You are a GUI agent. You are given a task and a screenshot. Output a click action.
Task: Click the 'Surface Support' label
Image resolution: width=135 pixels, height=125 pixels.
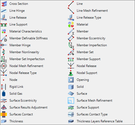click(88, 107)
